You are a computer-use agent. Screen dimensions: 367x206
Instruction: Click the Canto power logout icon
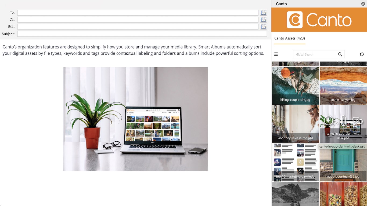(362, 54)
